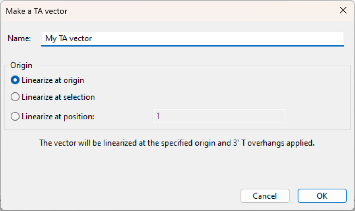355x211 pixels.
Task: Click the Linearize at origin label text
Action: [x=53, y=80]
